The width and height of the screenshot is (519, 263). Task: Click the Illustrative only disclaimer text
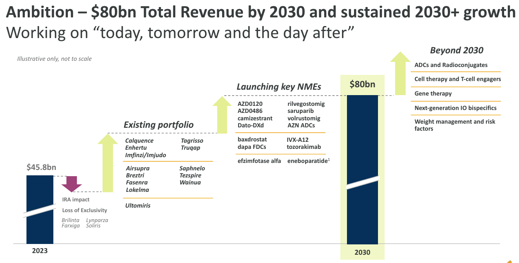[54, 59]
